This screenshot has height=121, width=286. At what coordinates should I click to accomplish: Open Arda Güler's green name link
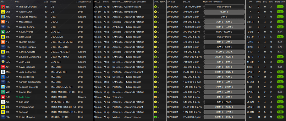(25, 97)
